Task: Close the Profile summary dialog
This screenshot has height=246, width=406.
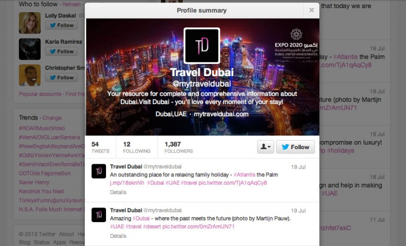Action: pos(312,10)
